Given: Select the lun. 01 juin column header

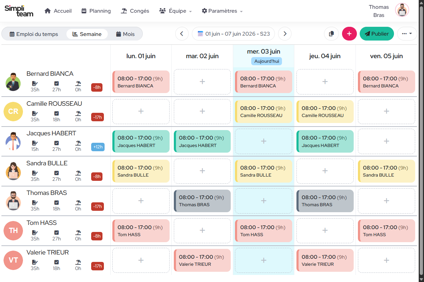Looking at the screenshot, I should 141,56.
